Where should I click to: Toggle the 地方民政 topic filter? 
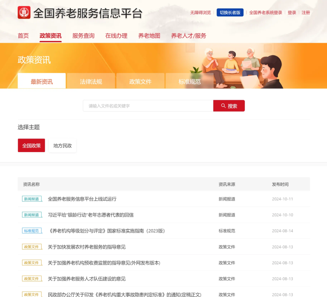pos(62,145)
